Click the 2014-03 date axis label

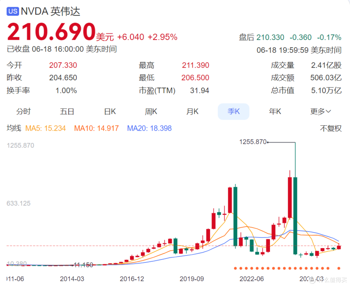click(x=72, y=279)
